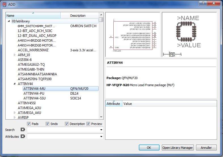The height and width of the screenshot is (157, 223).
Task: Click the Value column header
Action: pos(169,103)
